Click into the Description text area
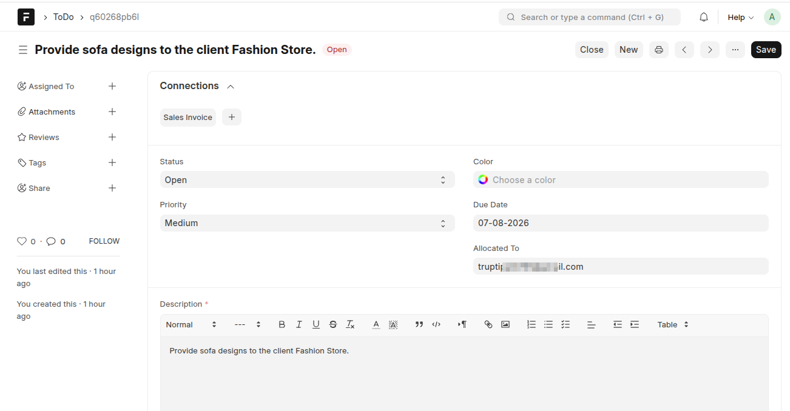 tap(464, 374)
